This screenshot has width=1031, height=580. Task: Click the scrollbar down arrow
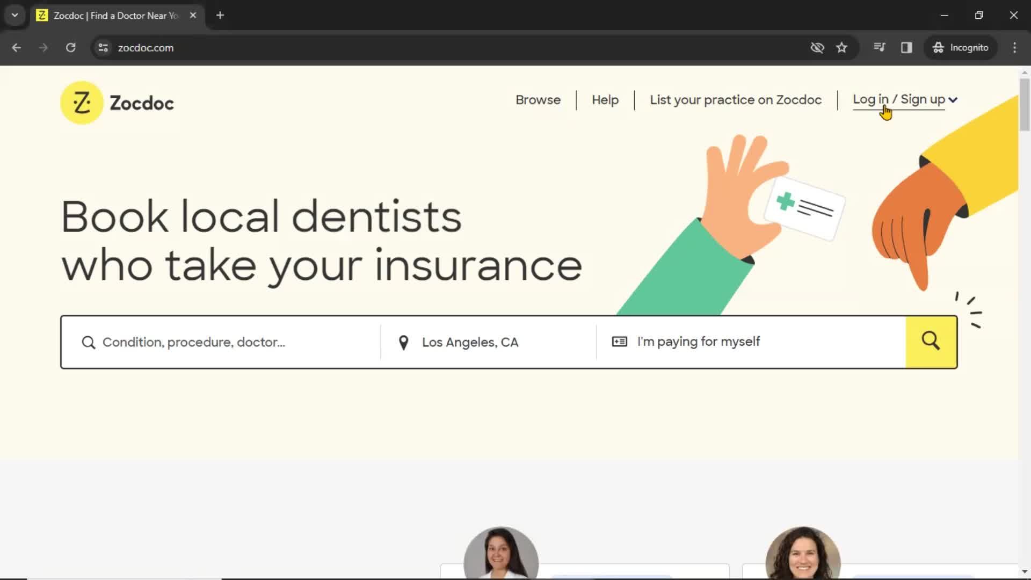1025,572
